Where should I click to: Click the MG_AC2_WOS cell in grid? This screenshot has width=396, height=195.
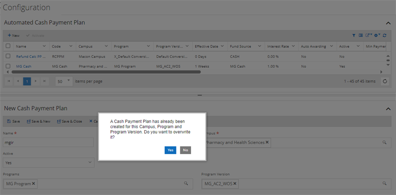(168, 66)
